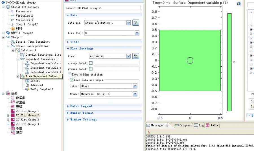The image size is (254, 151).
Task: Click the Compile Equations icon
Action: (x=22, y=54)
